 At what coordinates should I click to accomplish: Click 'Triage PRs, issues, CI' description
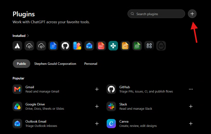click(x=146, y=91)
